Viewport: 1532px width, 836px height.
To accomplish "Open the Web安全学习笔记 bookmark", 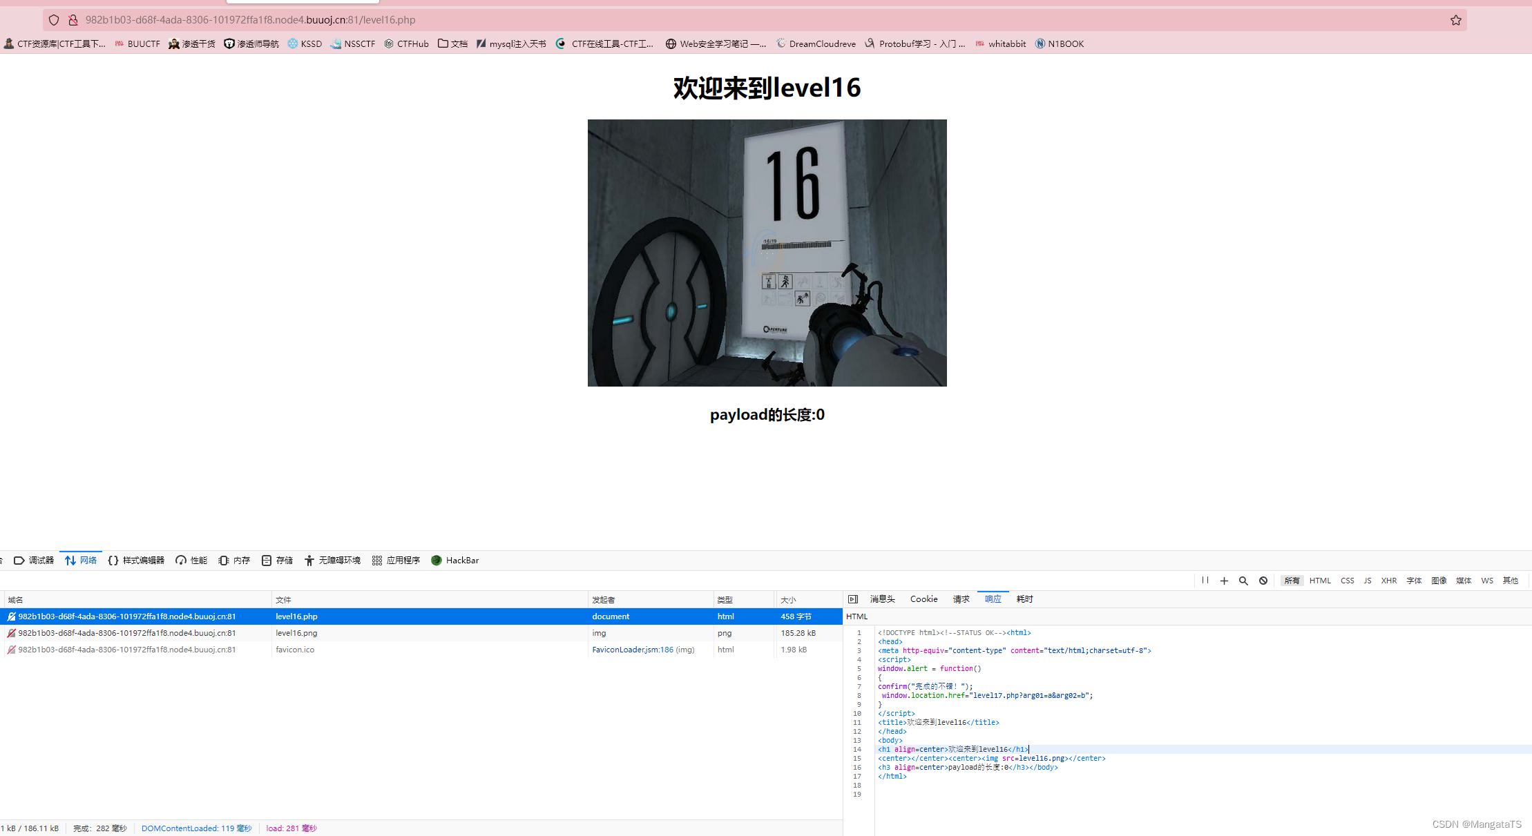I will coord(716,43).
